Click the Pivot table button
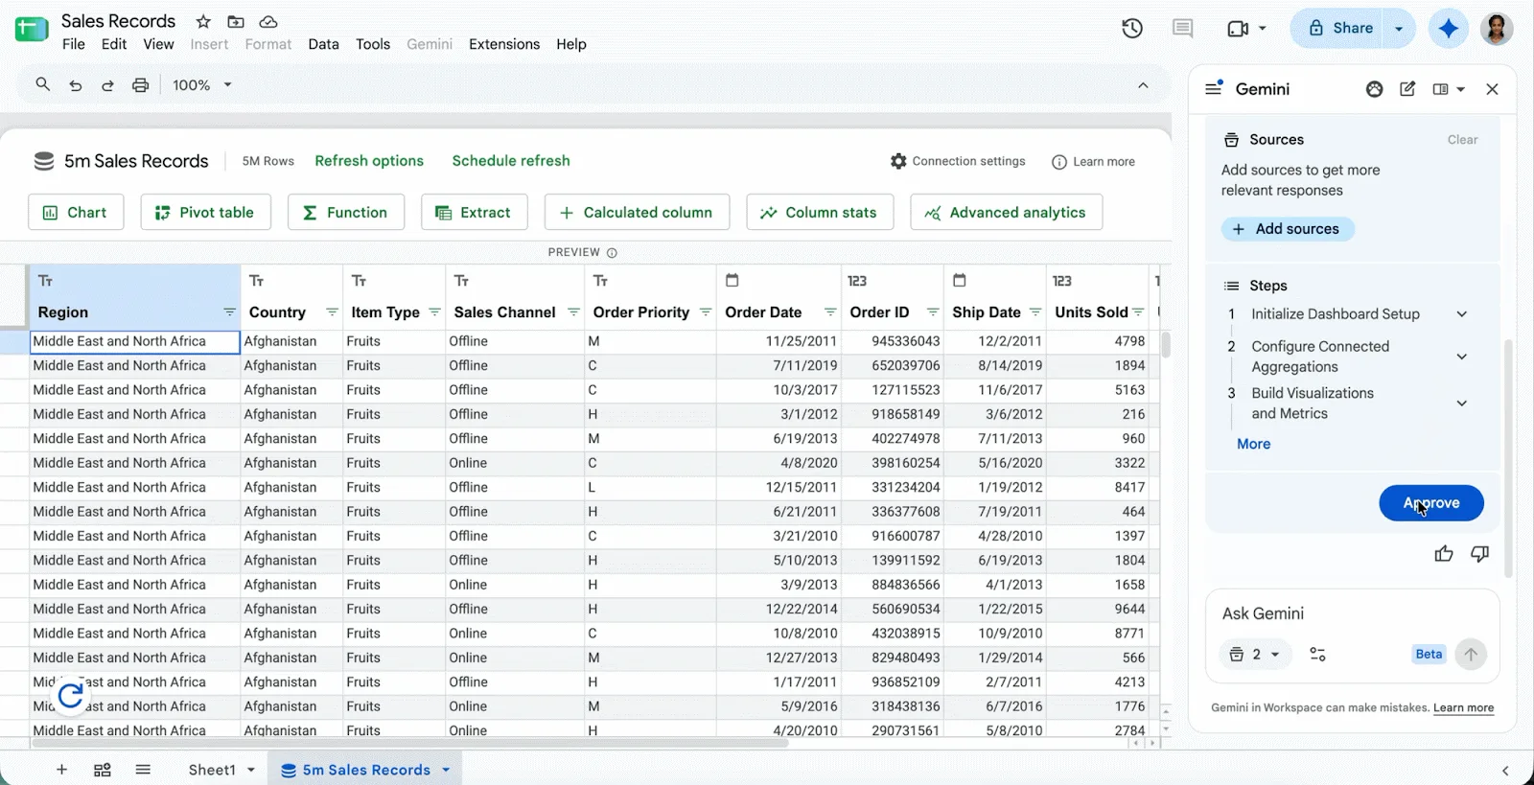Image resolution: width=1534 pixels, height=785 pixels. [205, 213]
